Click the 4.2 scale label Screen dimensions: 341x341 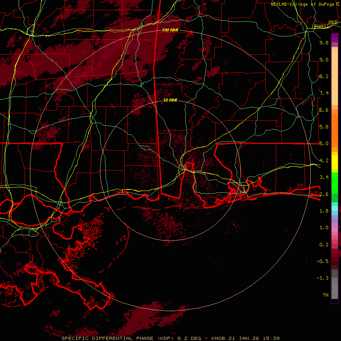324,161
